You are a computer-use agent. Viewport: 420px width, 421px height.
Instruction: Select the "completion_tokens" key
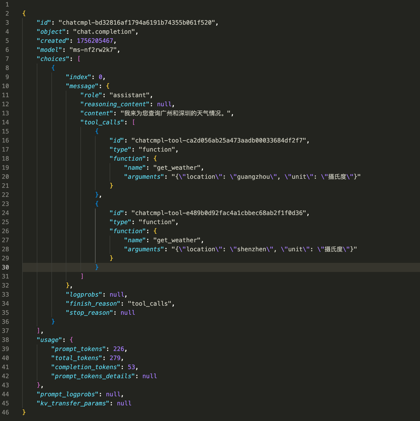[x=86, y=367]
